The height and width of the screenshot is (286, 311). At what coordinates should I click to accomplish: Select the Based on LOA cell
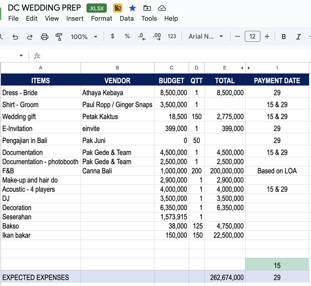coord(277,171)
